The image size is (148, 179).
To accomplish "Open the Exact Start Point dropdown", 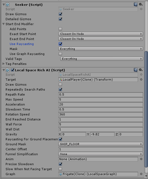I will [x=101, y=34].
